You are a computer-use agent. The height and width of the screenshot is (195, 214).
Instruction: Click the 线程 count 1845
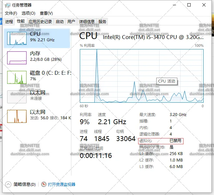[x=102, y=139]
